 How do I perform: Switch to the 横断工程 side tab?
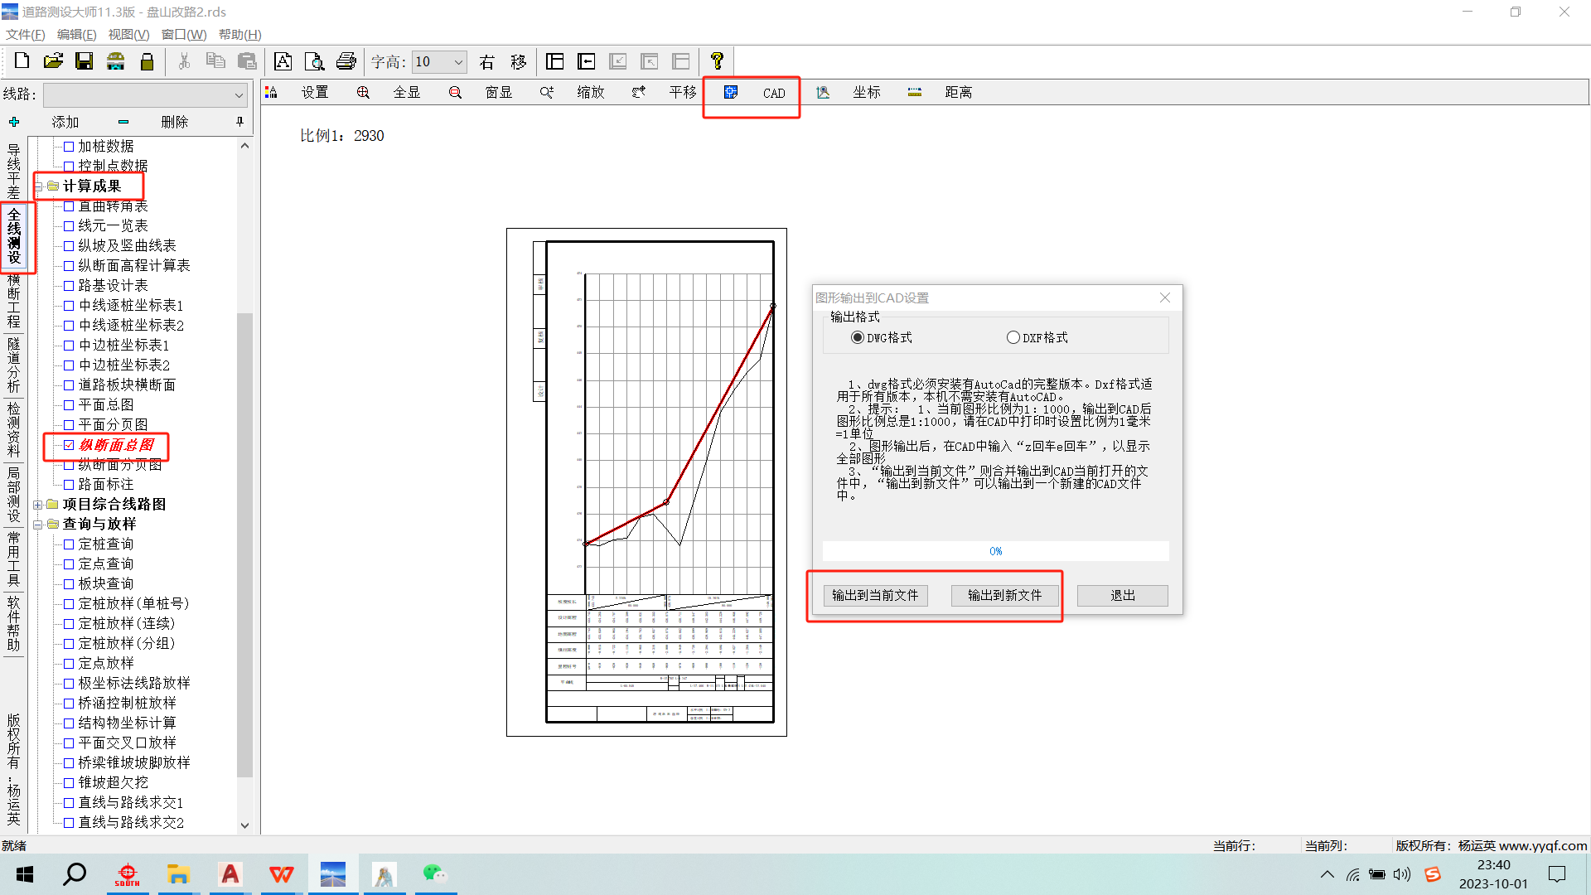(13, 302)
